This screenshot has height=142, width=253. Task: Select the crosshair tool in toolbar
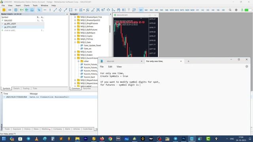point(76,10)
